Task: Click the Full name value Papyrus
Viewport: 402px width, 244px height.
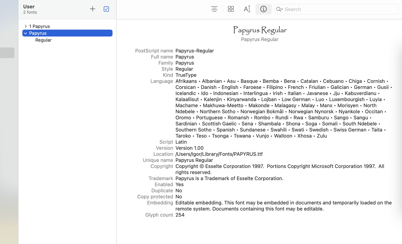Action: 185,57
